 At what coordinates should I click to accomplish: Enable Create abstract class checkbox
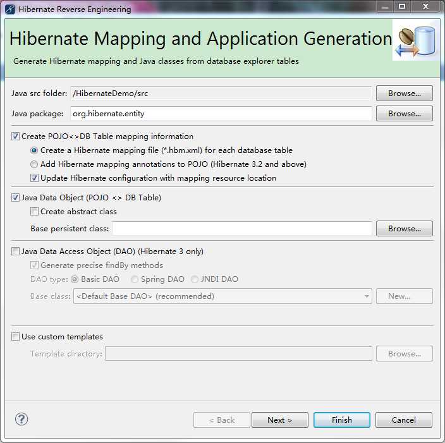(34, 212)
